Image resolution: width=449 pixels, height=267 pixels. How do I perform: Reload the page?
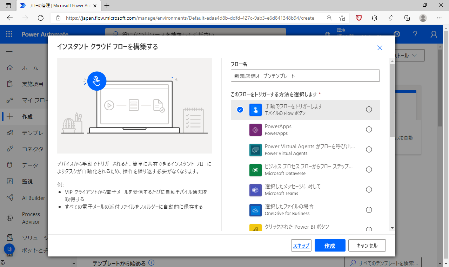[41, 18]
